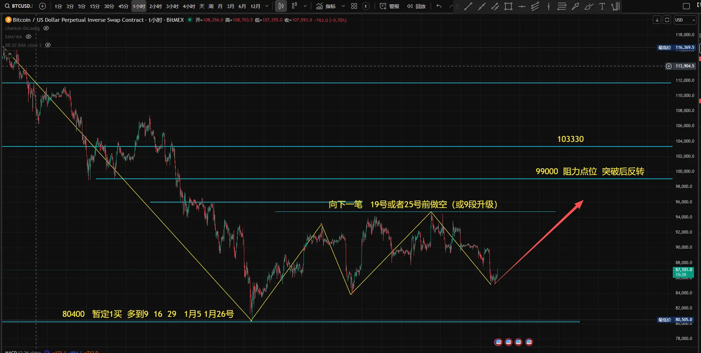Open the layout grid selector

pos(354,6)
